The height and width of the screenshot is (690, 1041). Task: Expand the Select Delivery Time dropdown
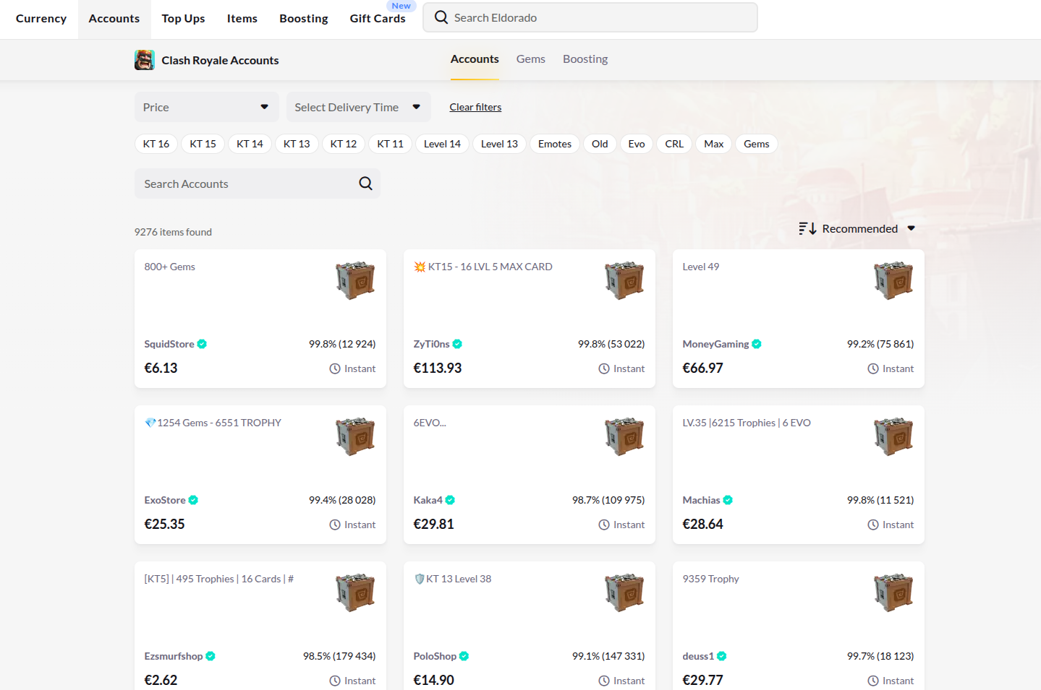tap(358, 106)
